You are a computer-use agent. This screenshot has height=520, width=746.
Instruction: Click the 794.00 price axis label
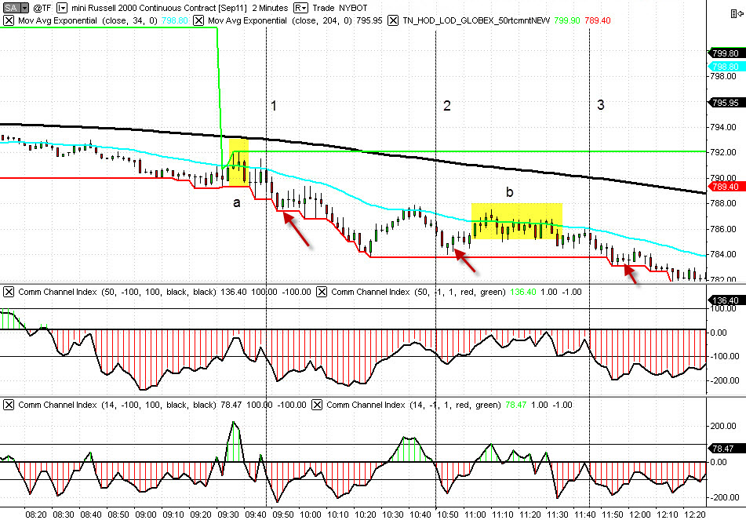(722, 127)
